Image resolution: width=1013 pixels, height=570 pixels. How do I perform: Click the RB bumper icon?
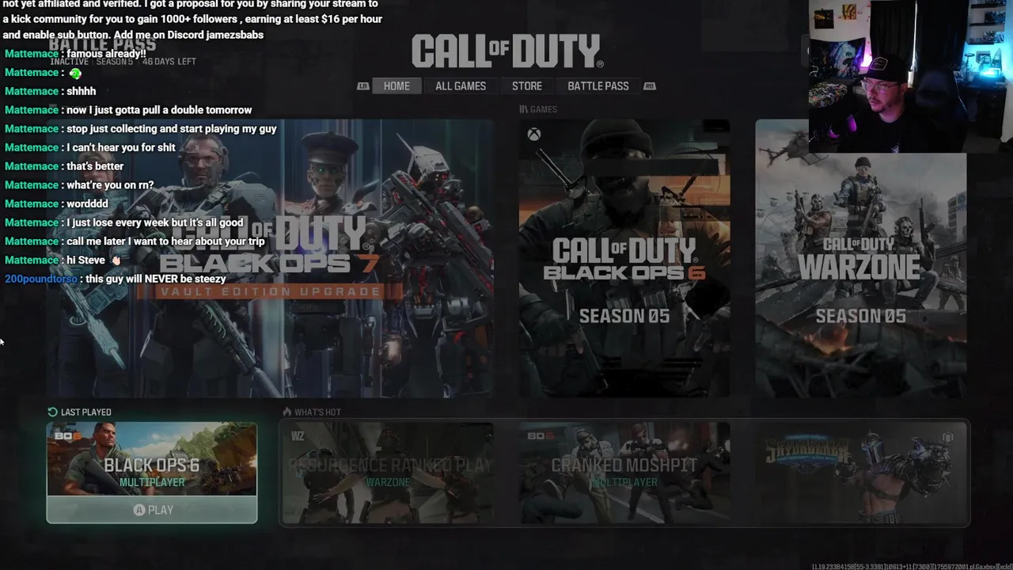(x=650, y=86)
